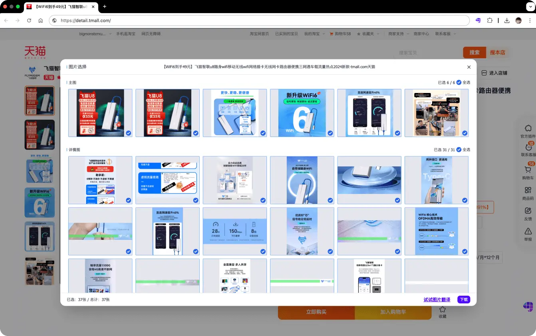Select the 畅享流量1500G detail image thumbnail
The image size is (536, 336).
(x=100, y=276)
